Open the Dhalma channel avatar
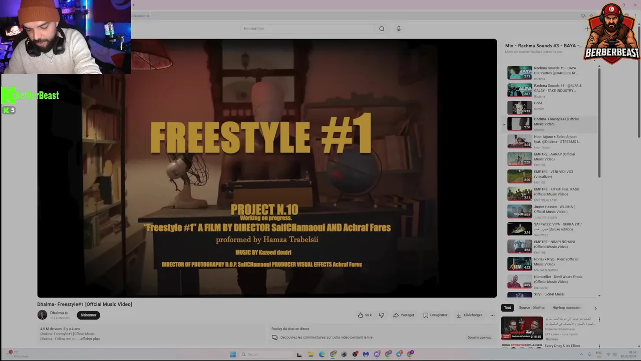641x361 pixels. [42, 315]
